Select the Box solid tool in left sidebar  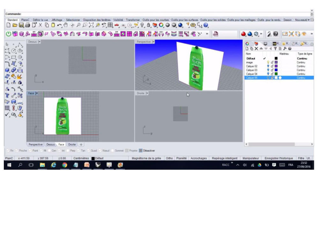tap(7, 70)
